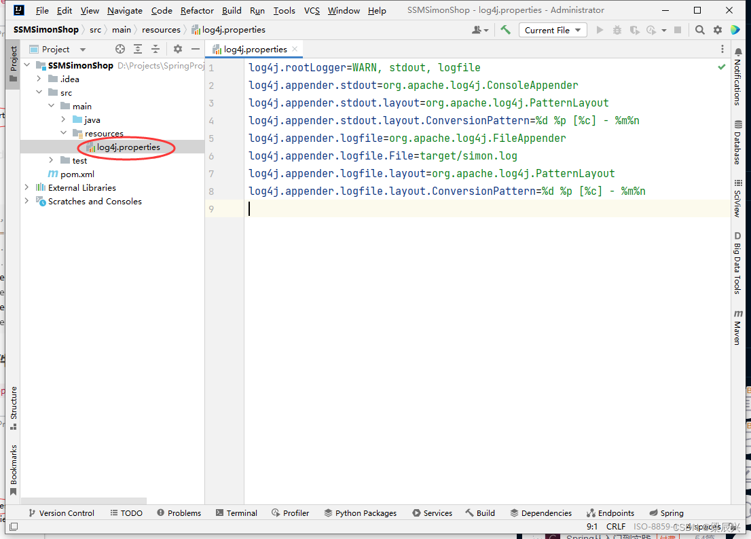Open the File menu

pos(42,11)
